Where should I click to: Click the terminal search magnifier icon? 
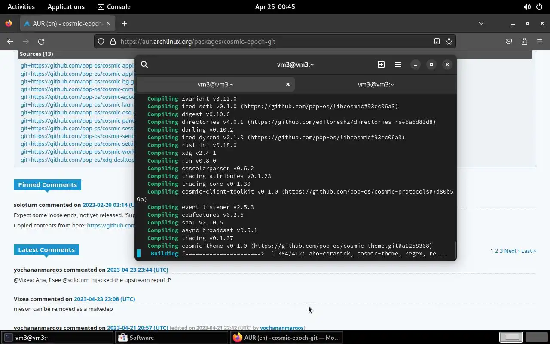pyautogui.click(x=144, y=64)
